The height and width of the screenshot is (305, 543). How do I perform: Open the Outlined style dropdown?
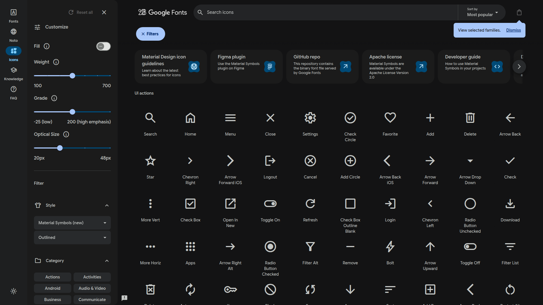click(x=72, y=238)
